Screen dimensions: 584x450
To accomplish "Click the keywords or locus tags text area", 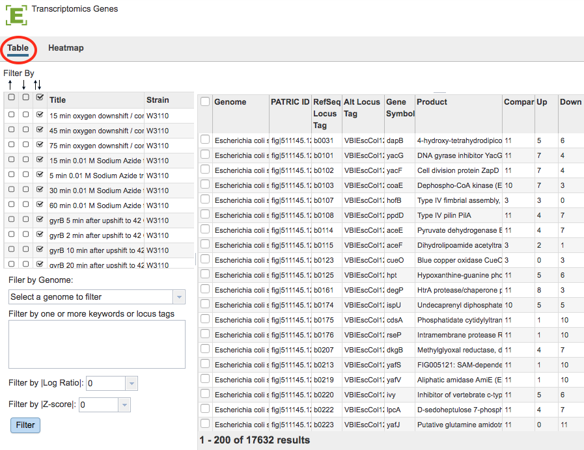I will (x=97, y=345).
